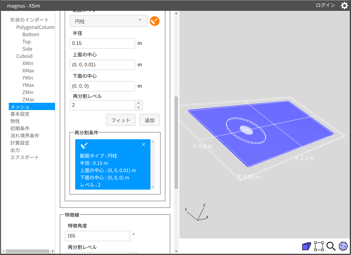The width and height of the screenshot is (351, 255).
Task: Select the Cuboid tree item
Action: pyautogui.click(x=24, y=56)
